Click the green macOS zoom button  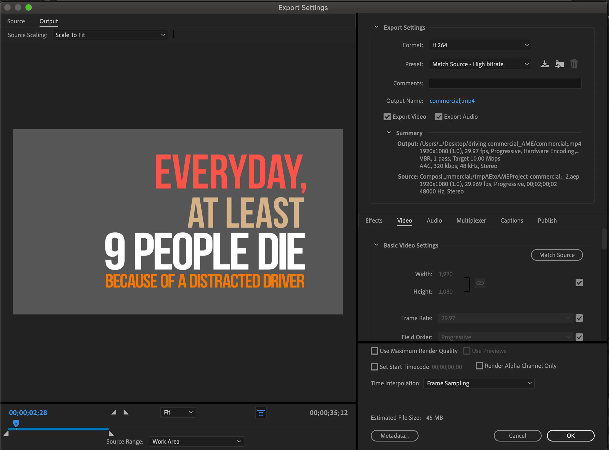(x=29, y=7)
